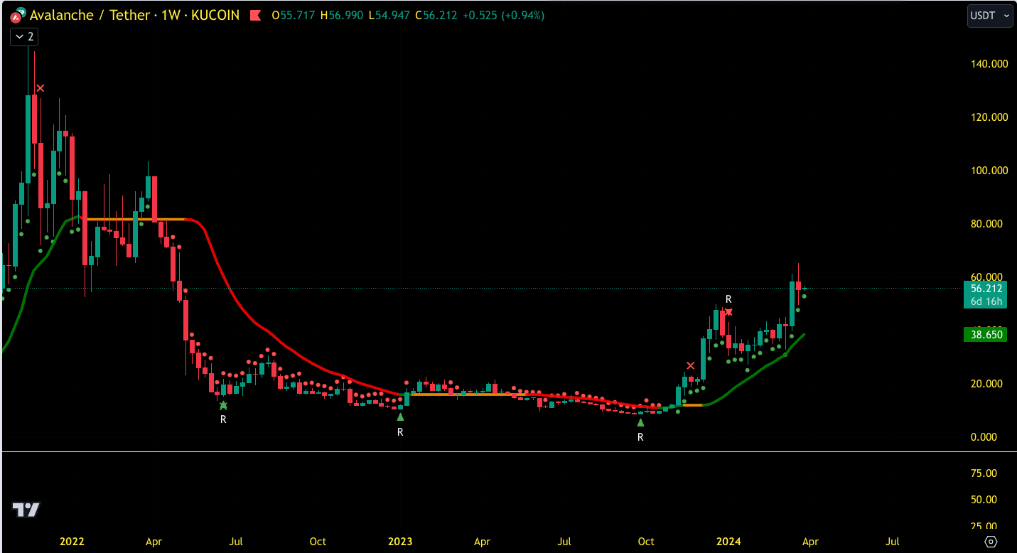Click the 80.000 price axis label
Screen dimensions: 1017x553
click(986, 224)
